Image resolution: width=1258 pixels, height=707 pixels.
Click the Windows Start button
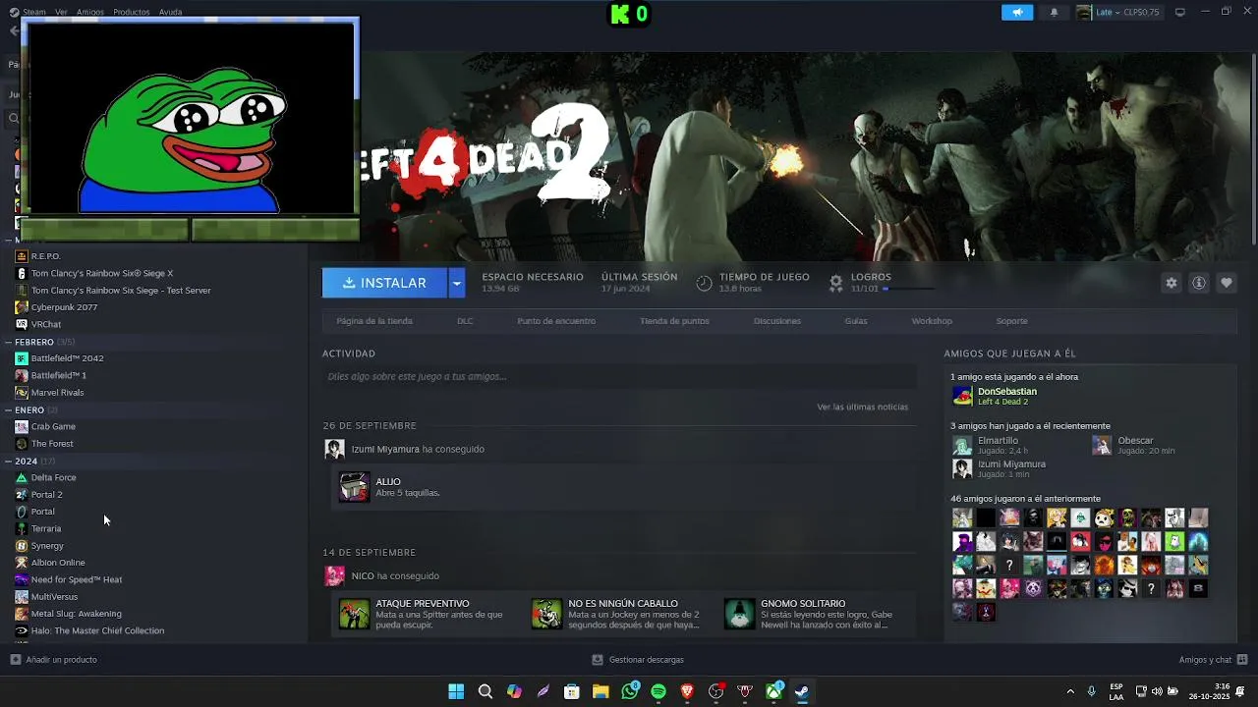coord(456,691)
